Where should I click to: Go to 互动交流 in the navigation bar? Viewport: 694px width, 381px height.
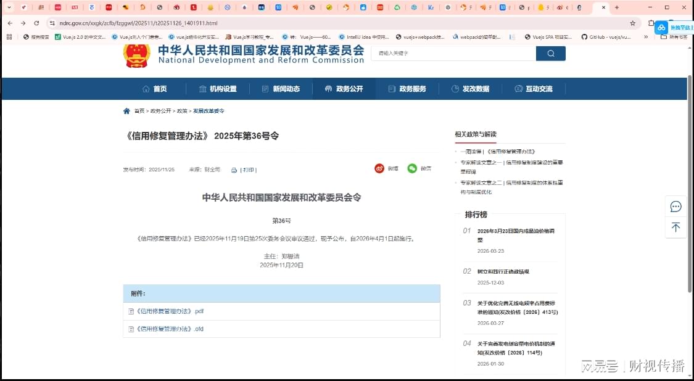(534, 89)
